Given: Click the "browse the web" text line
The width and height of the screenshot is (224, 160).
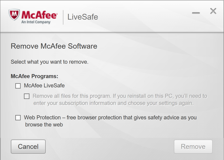Looking at the screenshot, I should pyautogui.click(x=44, y=125).
